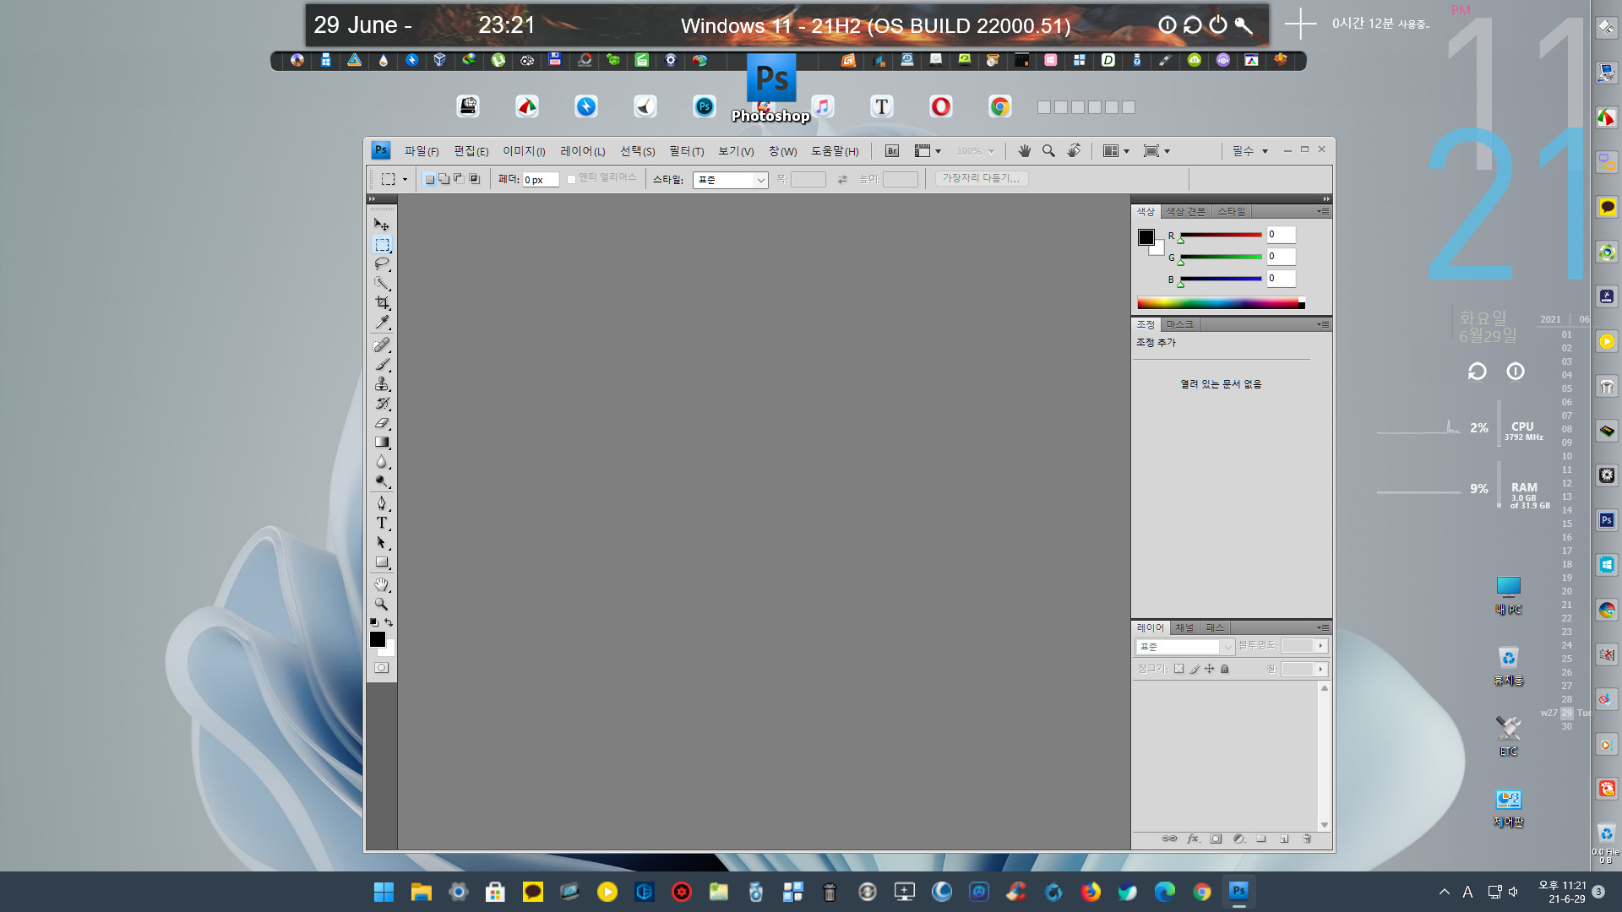
Task: Open the Windows Start button on taskbar
Action: click(x=384, y=892)
